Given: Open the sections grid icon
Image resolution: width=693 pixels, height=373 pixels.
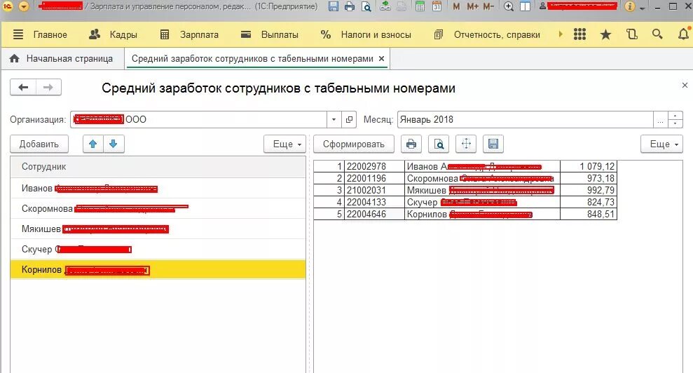Looking at the screenshot, I should click(x=579, y=34).
